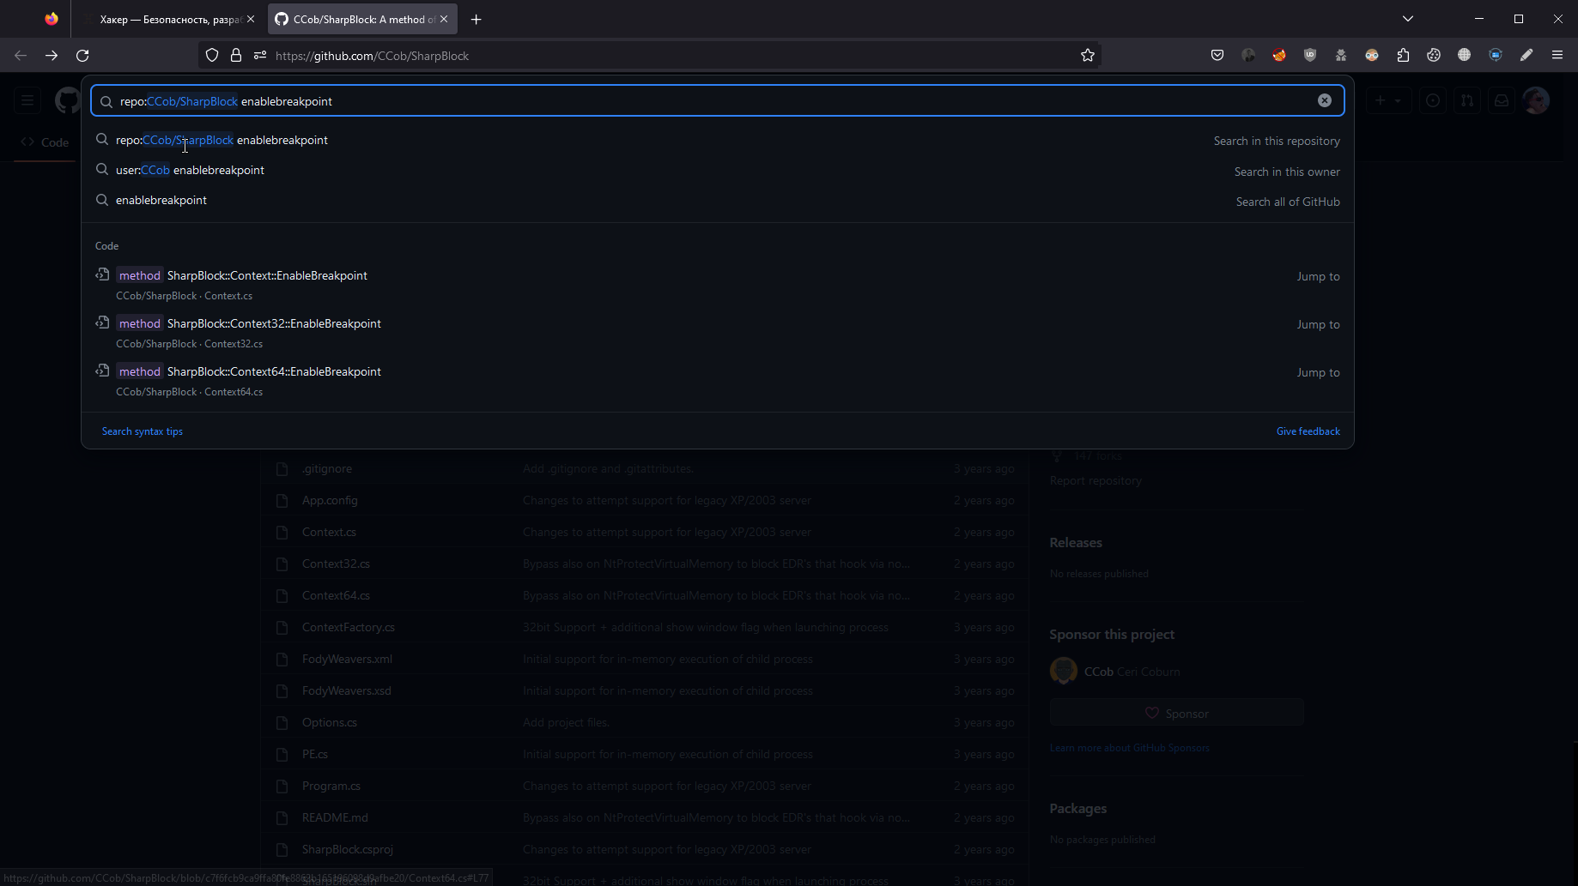Open a new browser tab

point(476,19)
